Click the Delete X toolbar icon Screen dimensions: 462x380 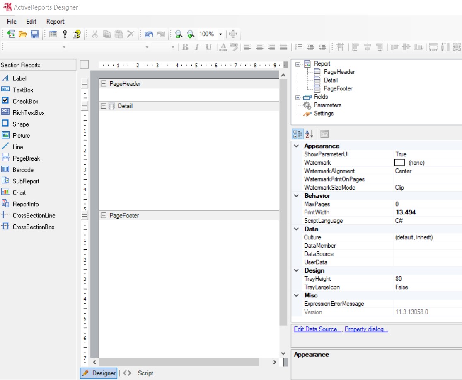coord(131,34)
